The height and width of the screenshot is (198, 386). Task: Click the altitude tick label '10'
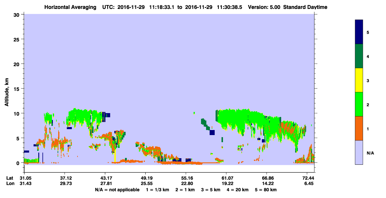(17, 113)
